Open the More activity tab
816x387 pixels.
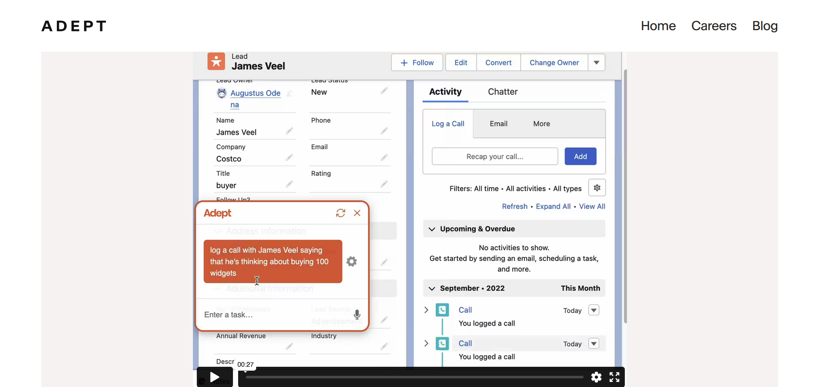[542, 124]
